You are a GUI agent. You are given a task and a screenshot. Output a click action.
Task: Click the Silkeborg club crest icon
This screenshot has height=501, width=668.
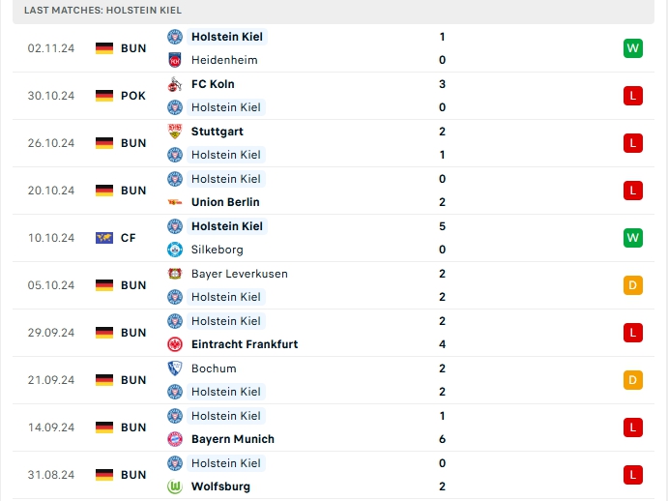point(175,250)
